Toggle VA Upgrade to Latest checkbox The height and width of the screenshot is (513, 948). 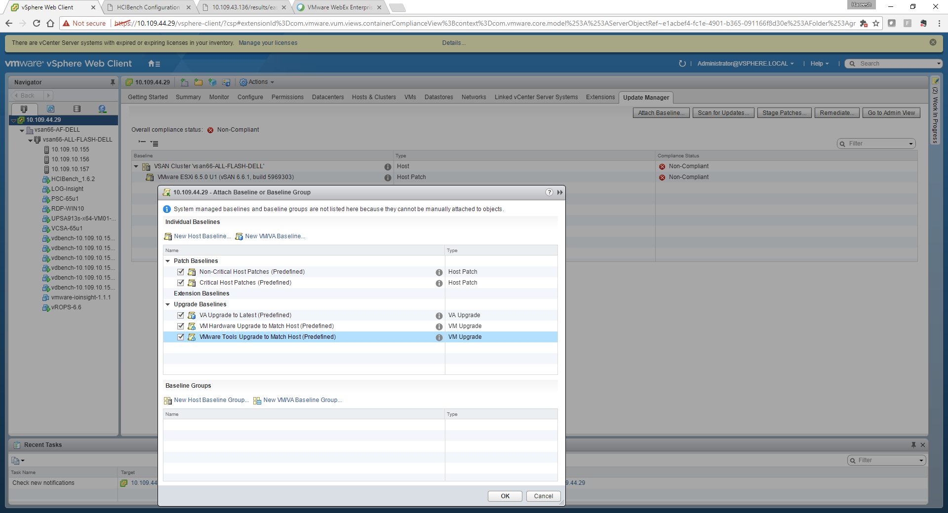point(181,315)
